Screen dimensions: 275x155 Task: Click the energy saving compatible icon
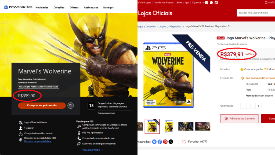pyautogui.click(x=79, y=144)
